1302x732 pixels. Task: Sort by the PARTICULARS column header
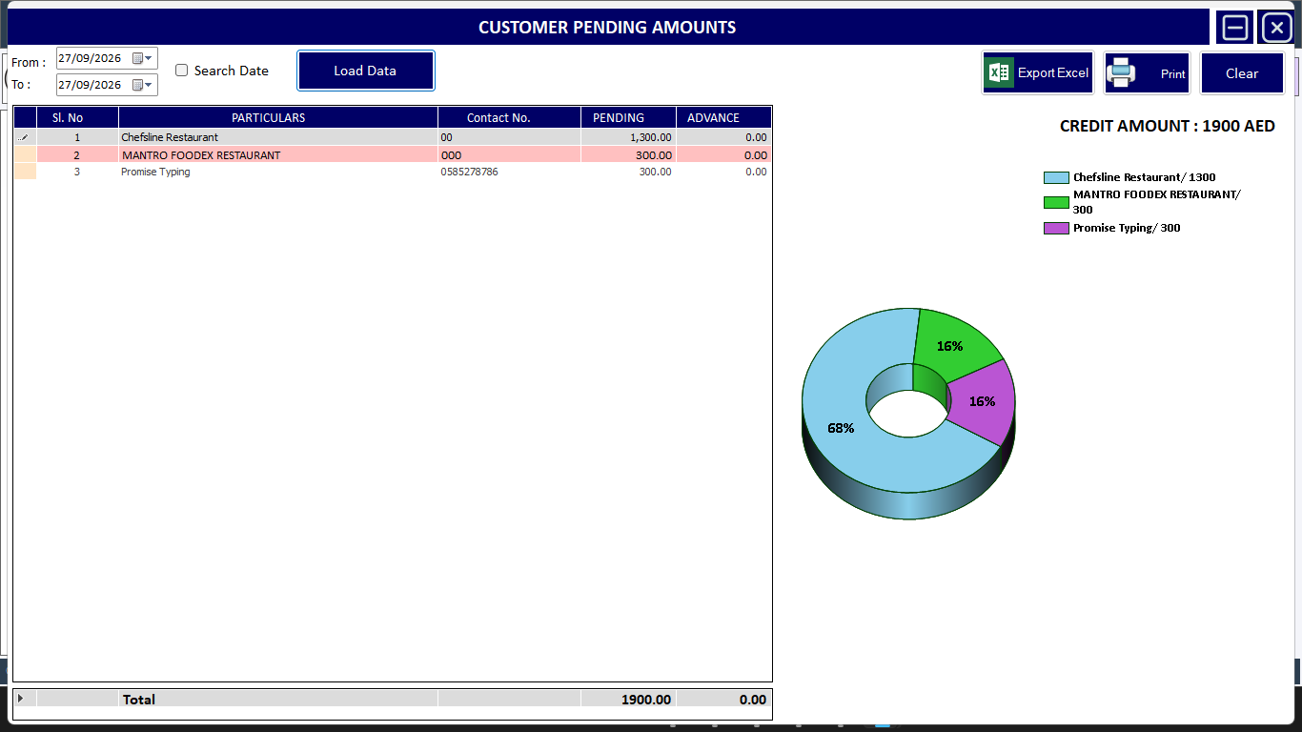(x=278, y=118)
